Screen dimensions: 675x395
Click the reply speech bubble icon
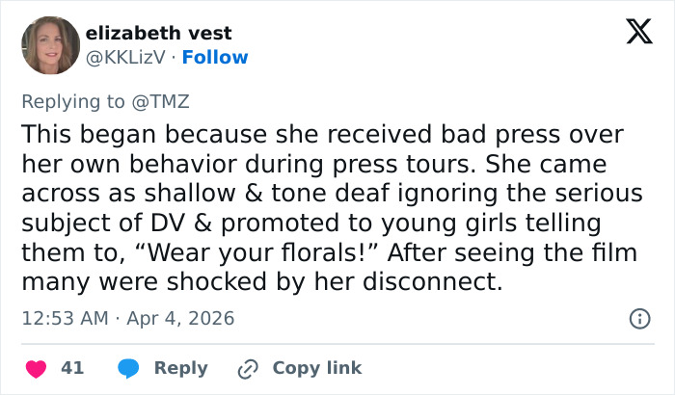(129, 368)
